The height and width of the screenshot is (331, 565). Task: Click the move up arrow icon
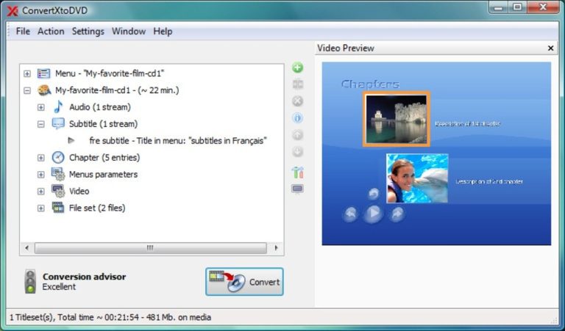297,135
